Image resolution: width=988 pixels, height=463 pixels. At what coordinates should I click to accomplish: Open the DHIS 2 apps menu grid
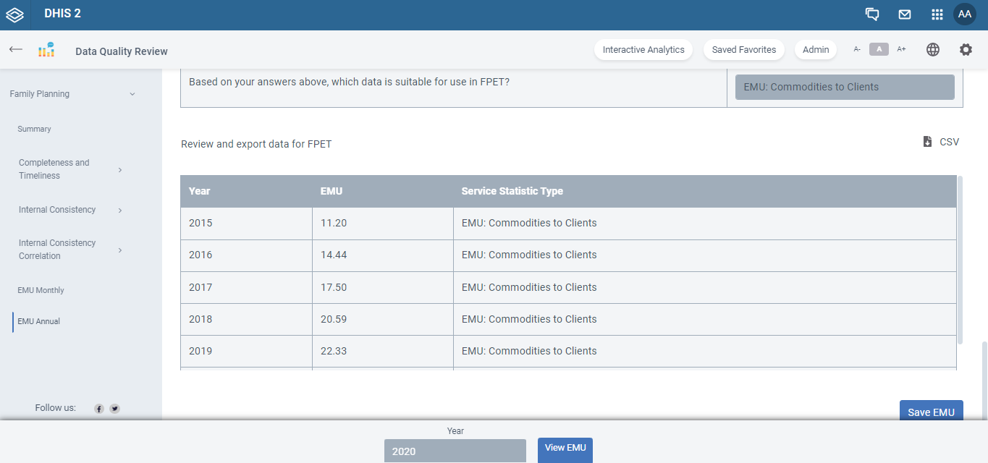(x=937, y=14)
